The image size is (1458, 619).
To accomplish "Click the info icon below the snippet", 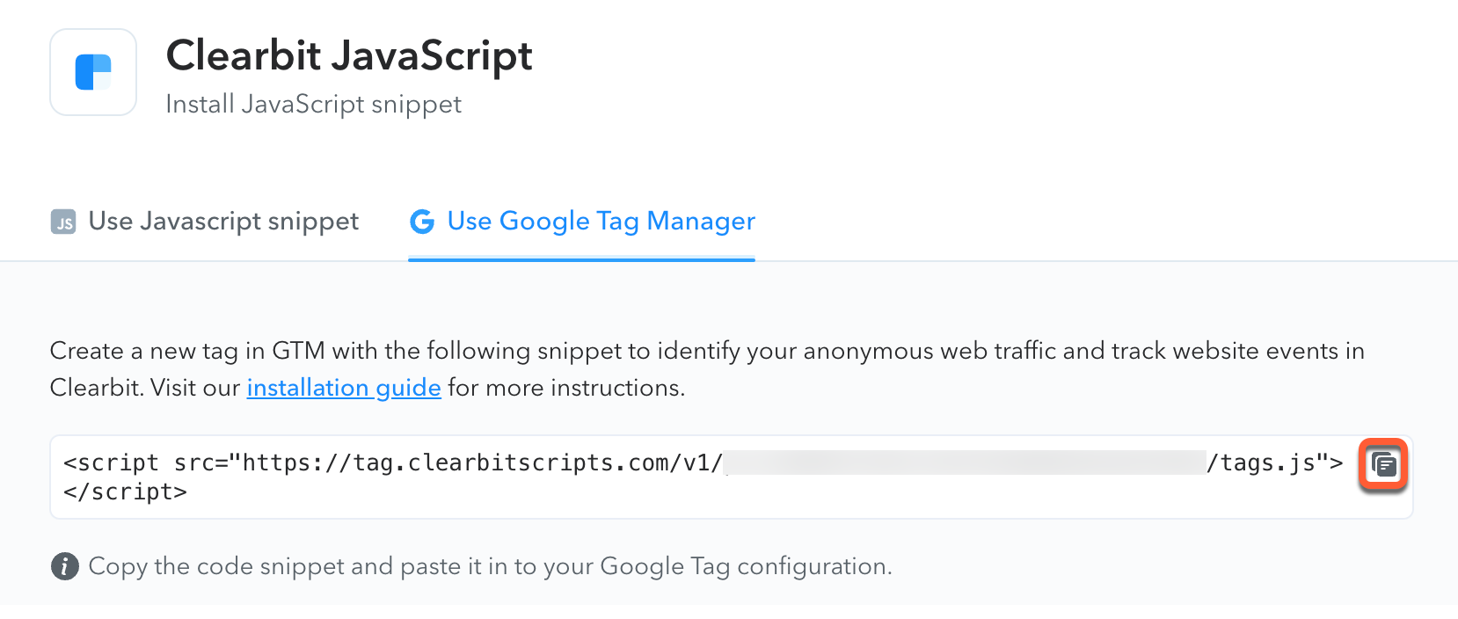I will pyautogui.click(x=64, y=566).
